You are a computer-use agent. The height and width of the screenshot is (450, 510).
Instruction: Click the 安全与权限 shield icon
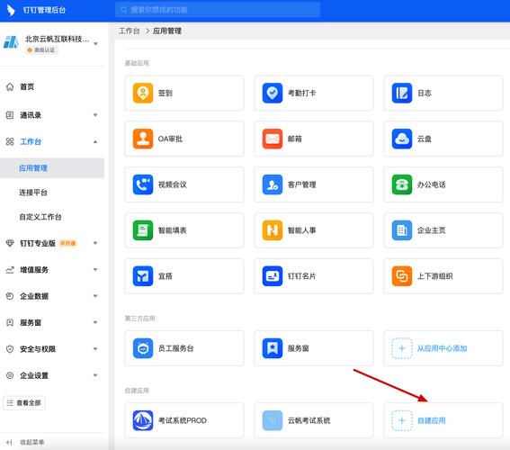click(10, 349)
